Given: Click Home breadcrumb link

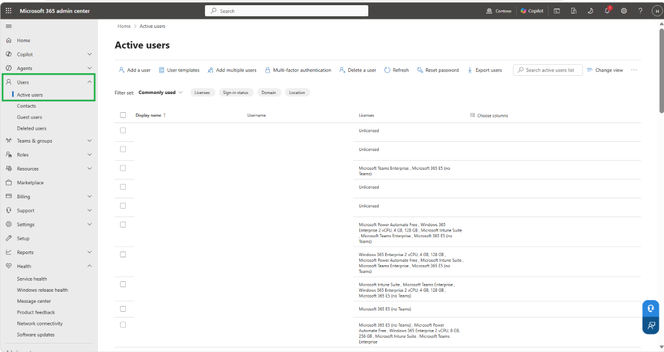Looking at the screenshot, I should click(x=124, y=27).
